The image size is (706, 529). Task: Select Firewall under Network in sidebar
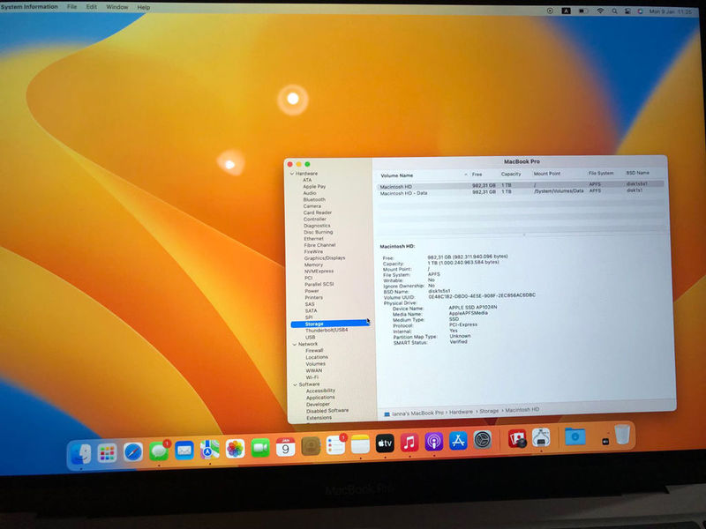pos(314,350)
